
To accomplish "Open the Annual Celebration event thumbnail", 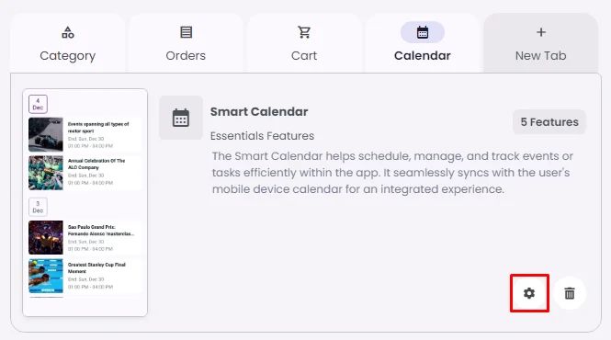I will coord(46,173).
